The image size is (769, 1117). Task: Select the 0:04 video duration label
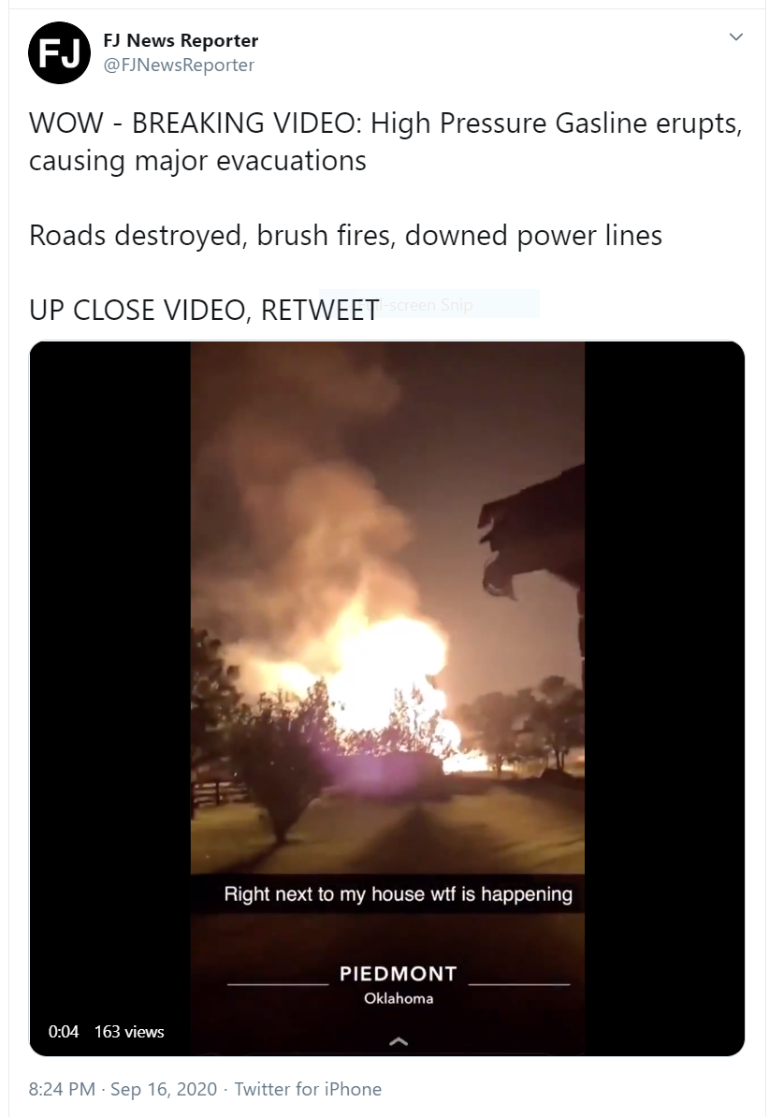pos(64,1032)
